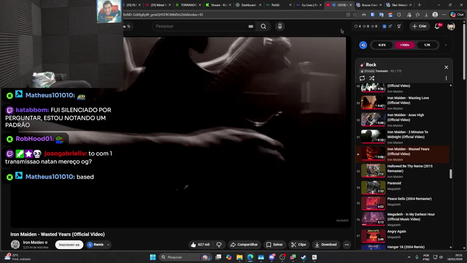Show hidden system tray icons chevron

[409, 257]
